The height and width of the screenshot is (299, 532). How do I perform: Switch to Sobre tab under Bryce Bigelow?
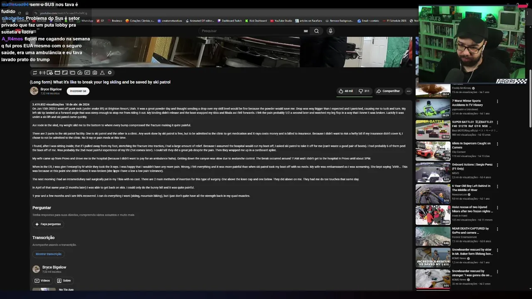click(64, 281)
